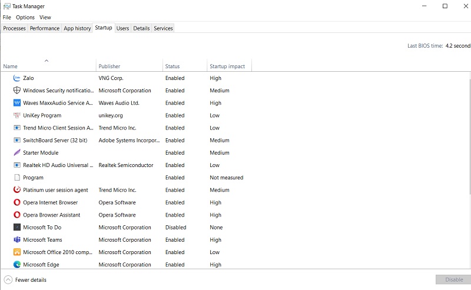Click the blank Program file icon

17,178
